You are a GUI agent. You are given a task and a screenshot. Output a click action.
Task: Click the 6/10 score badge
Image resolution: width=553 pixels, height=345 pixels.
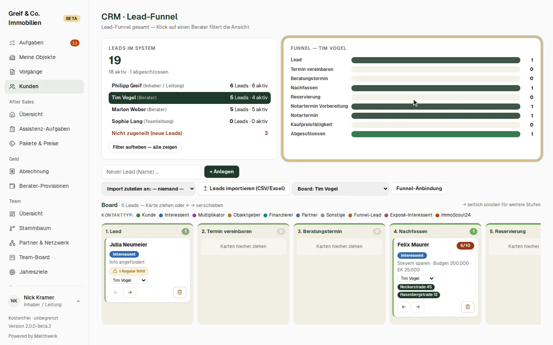tap(465, 246)
